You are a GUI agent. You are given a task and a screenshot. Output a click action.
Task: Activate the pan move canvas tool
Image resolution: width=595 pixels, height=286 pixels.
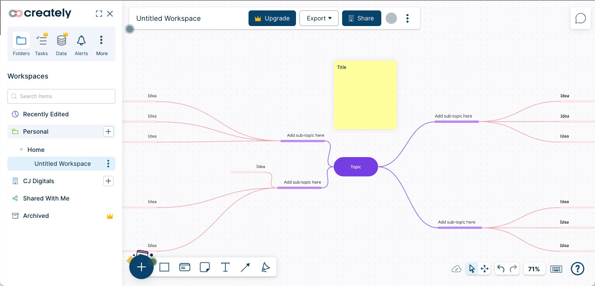click(x=484, y=269)
